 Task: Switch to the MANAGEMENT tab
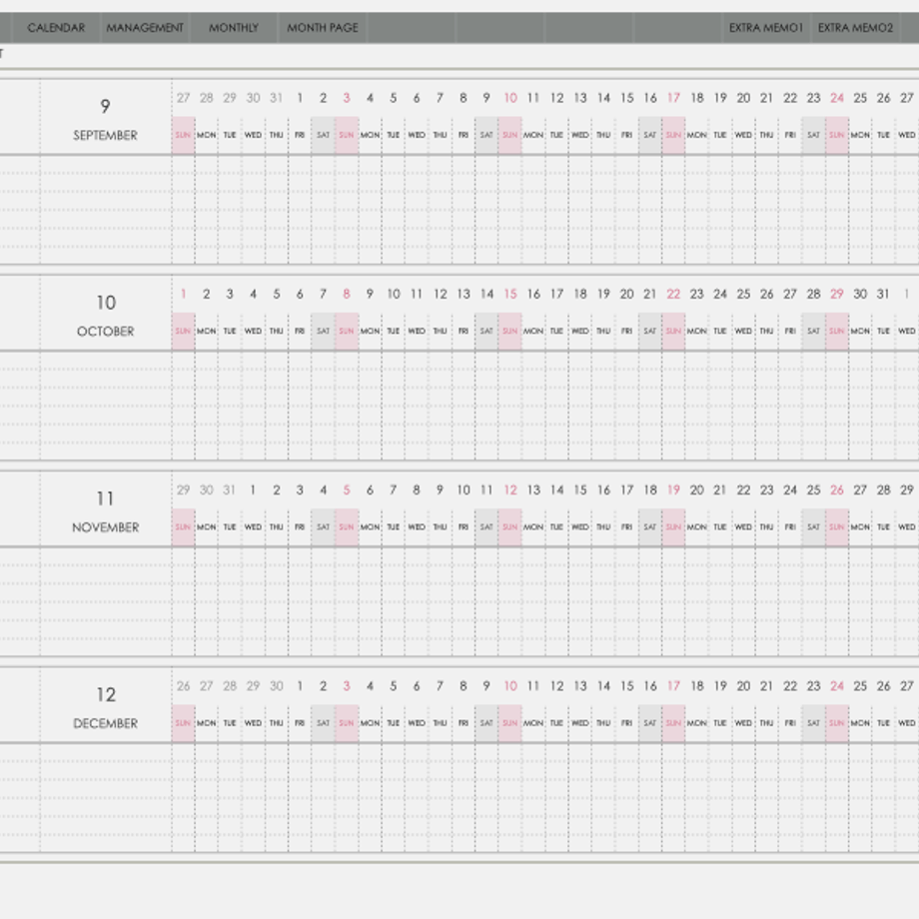pos(145,28)
